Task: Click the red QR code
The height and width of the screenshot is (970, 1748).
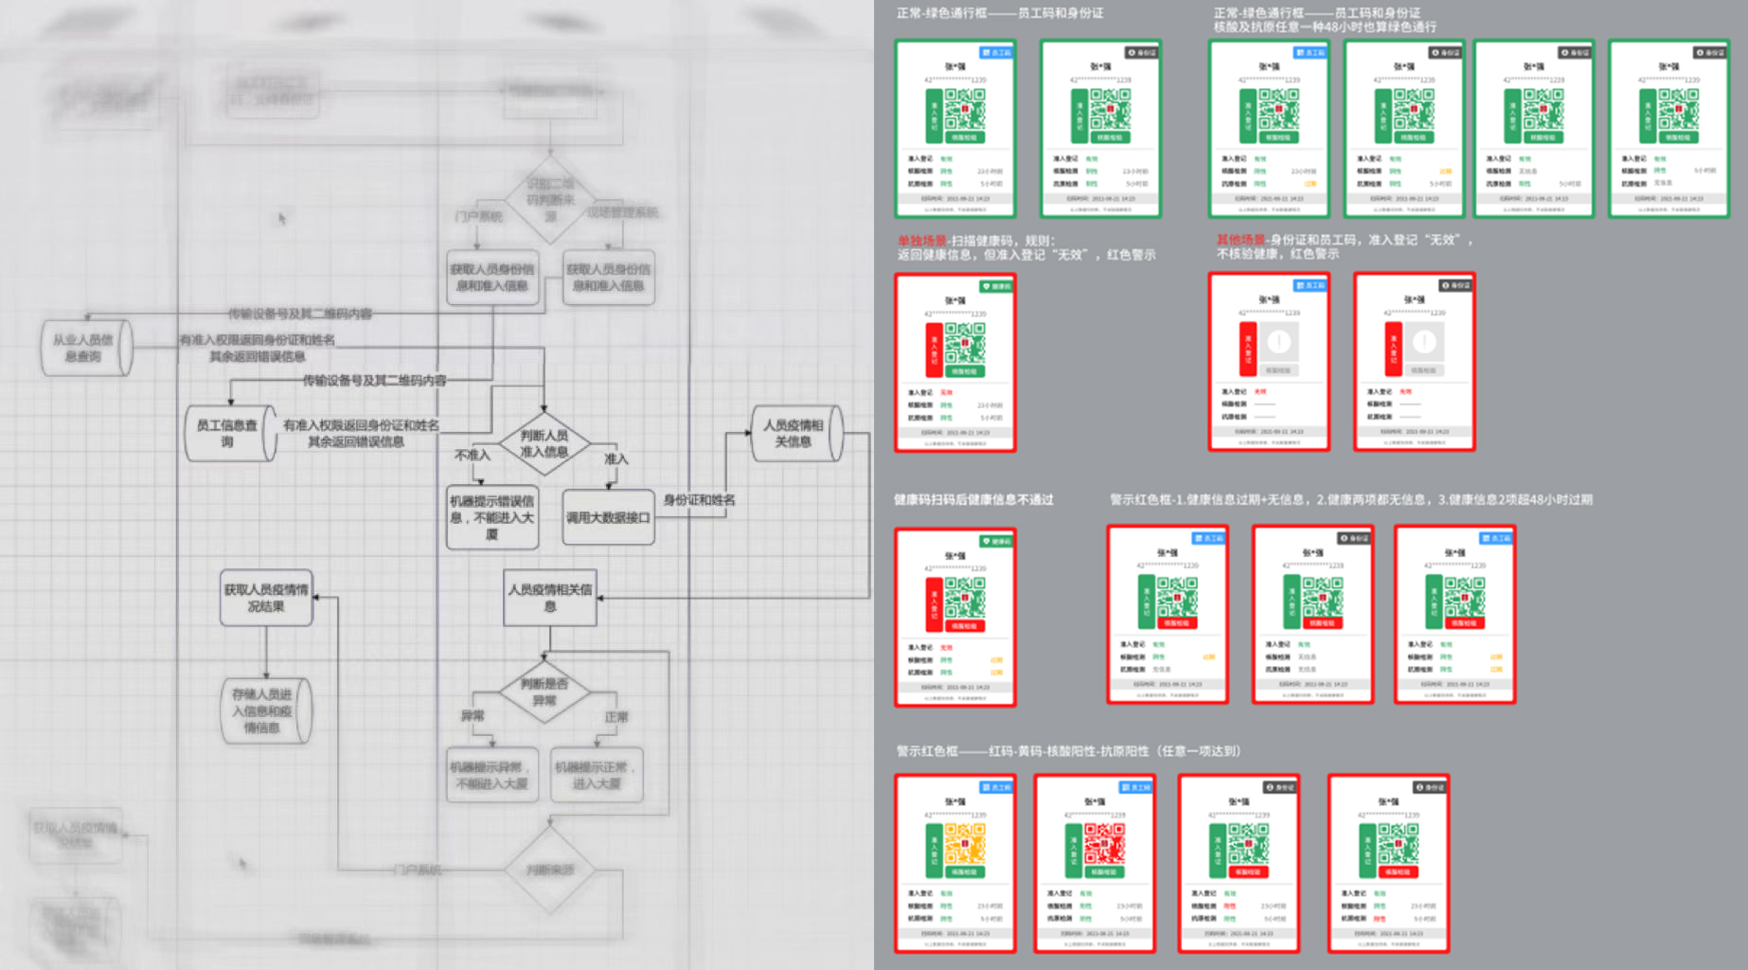Action: (1103, 841)
